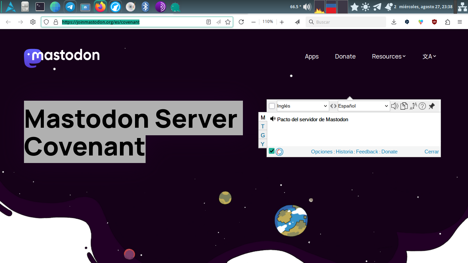This screenshot has width=468, height=263.
Task: Tick the checkbox beside Inglés dropdown
Action: [x=272, y=106]
